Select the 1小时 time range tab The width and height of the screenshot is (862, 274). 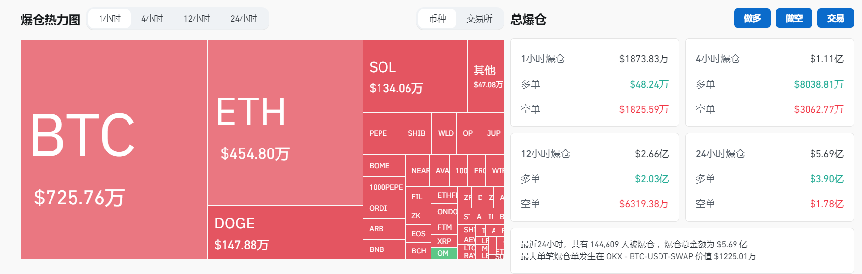pyautogui.click(x=109, y=19)
